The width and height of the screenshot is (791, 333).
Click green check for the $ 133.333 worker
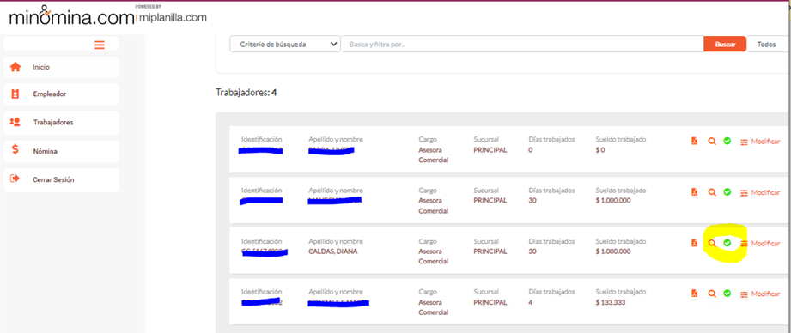coord(727,294)
